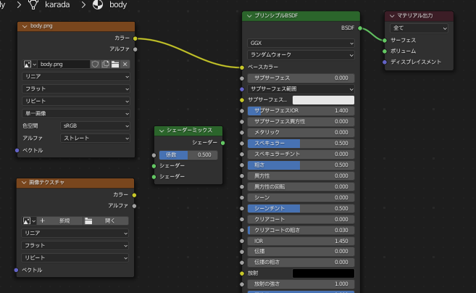The image size is (476, 293).
Task: Collapse the body.png node
Action: [25, 26]
